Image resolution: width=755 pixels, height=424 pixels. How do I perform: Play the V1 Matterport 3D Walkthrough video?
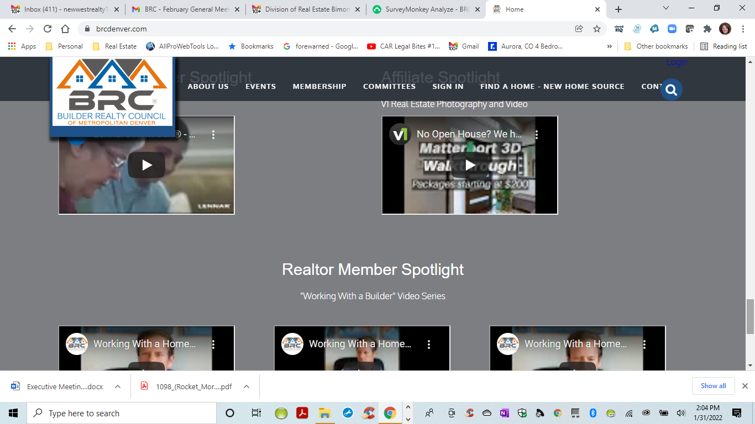[x=470, y=165]
